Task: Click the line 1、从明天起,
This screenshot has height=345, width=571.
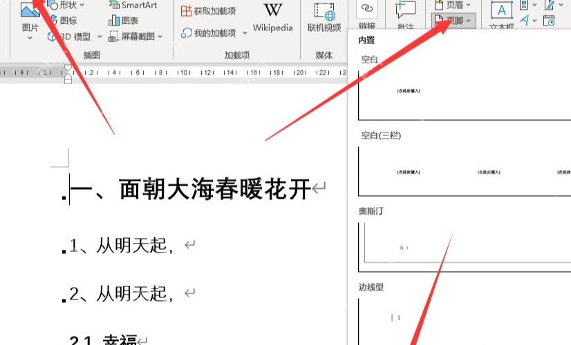Action: [121, 246]
